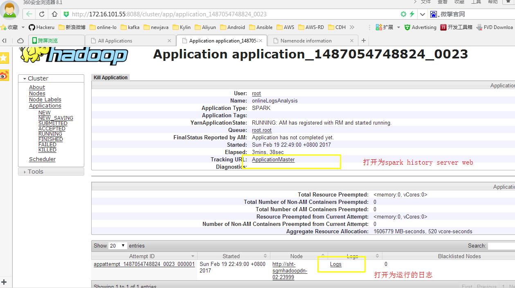Click the Advertising shield extension
This screenshot has height=288, width=515.
(x=421, y=27)
